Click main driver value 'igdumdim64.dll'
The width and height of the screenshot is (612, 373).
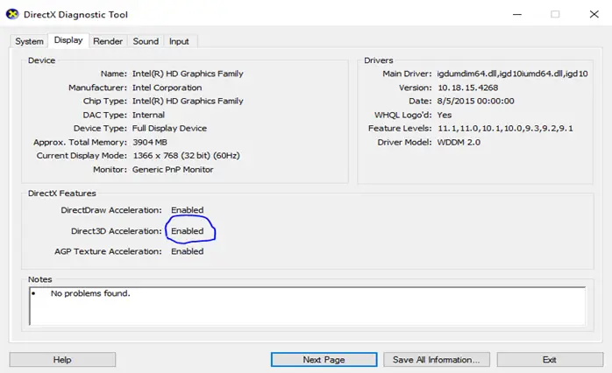click(x=466, y=74)
